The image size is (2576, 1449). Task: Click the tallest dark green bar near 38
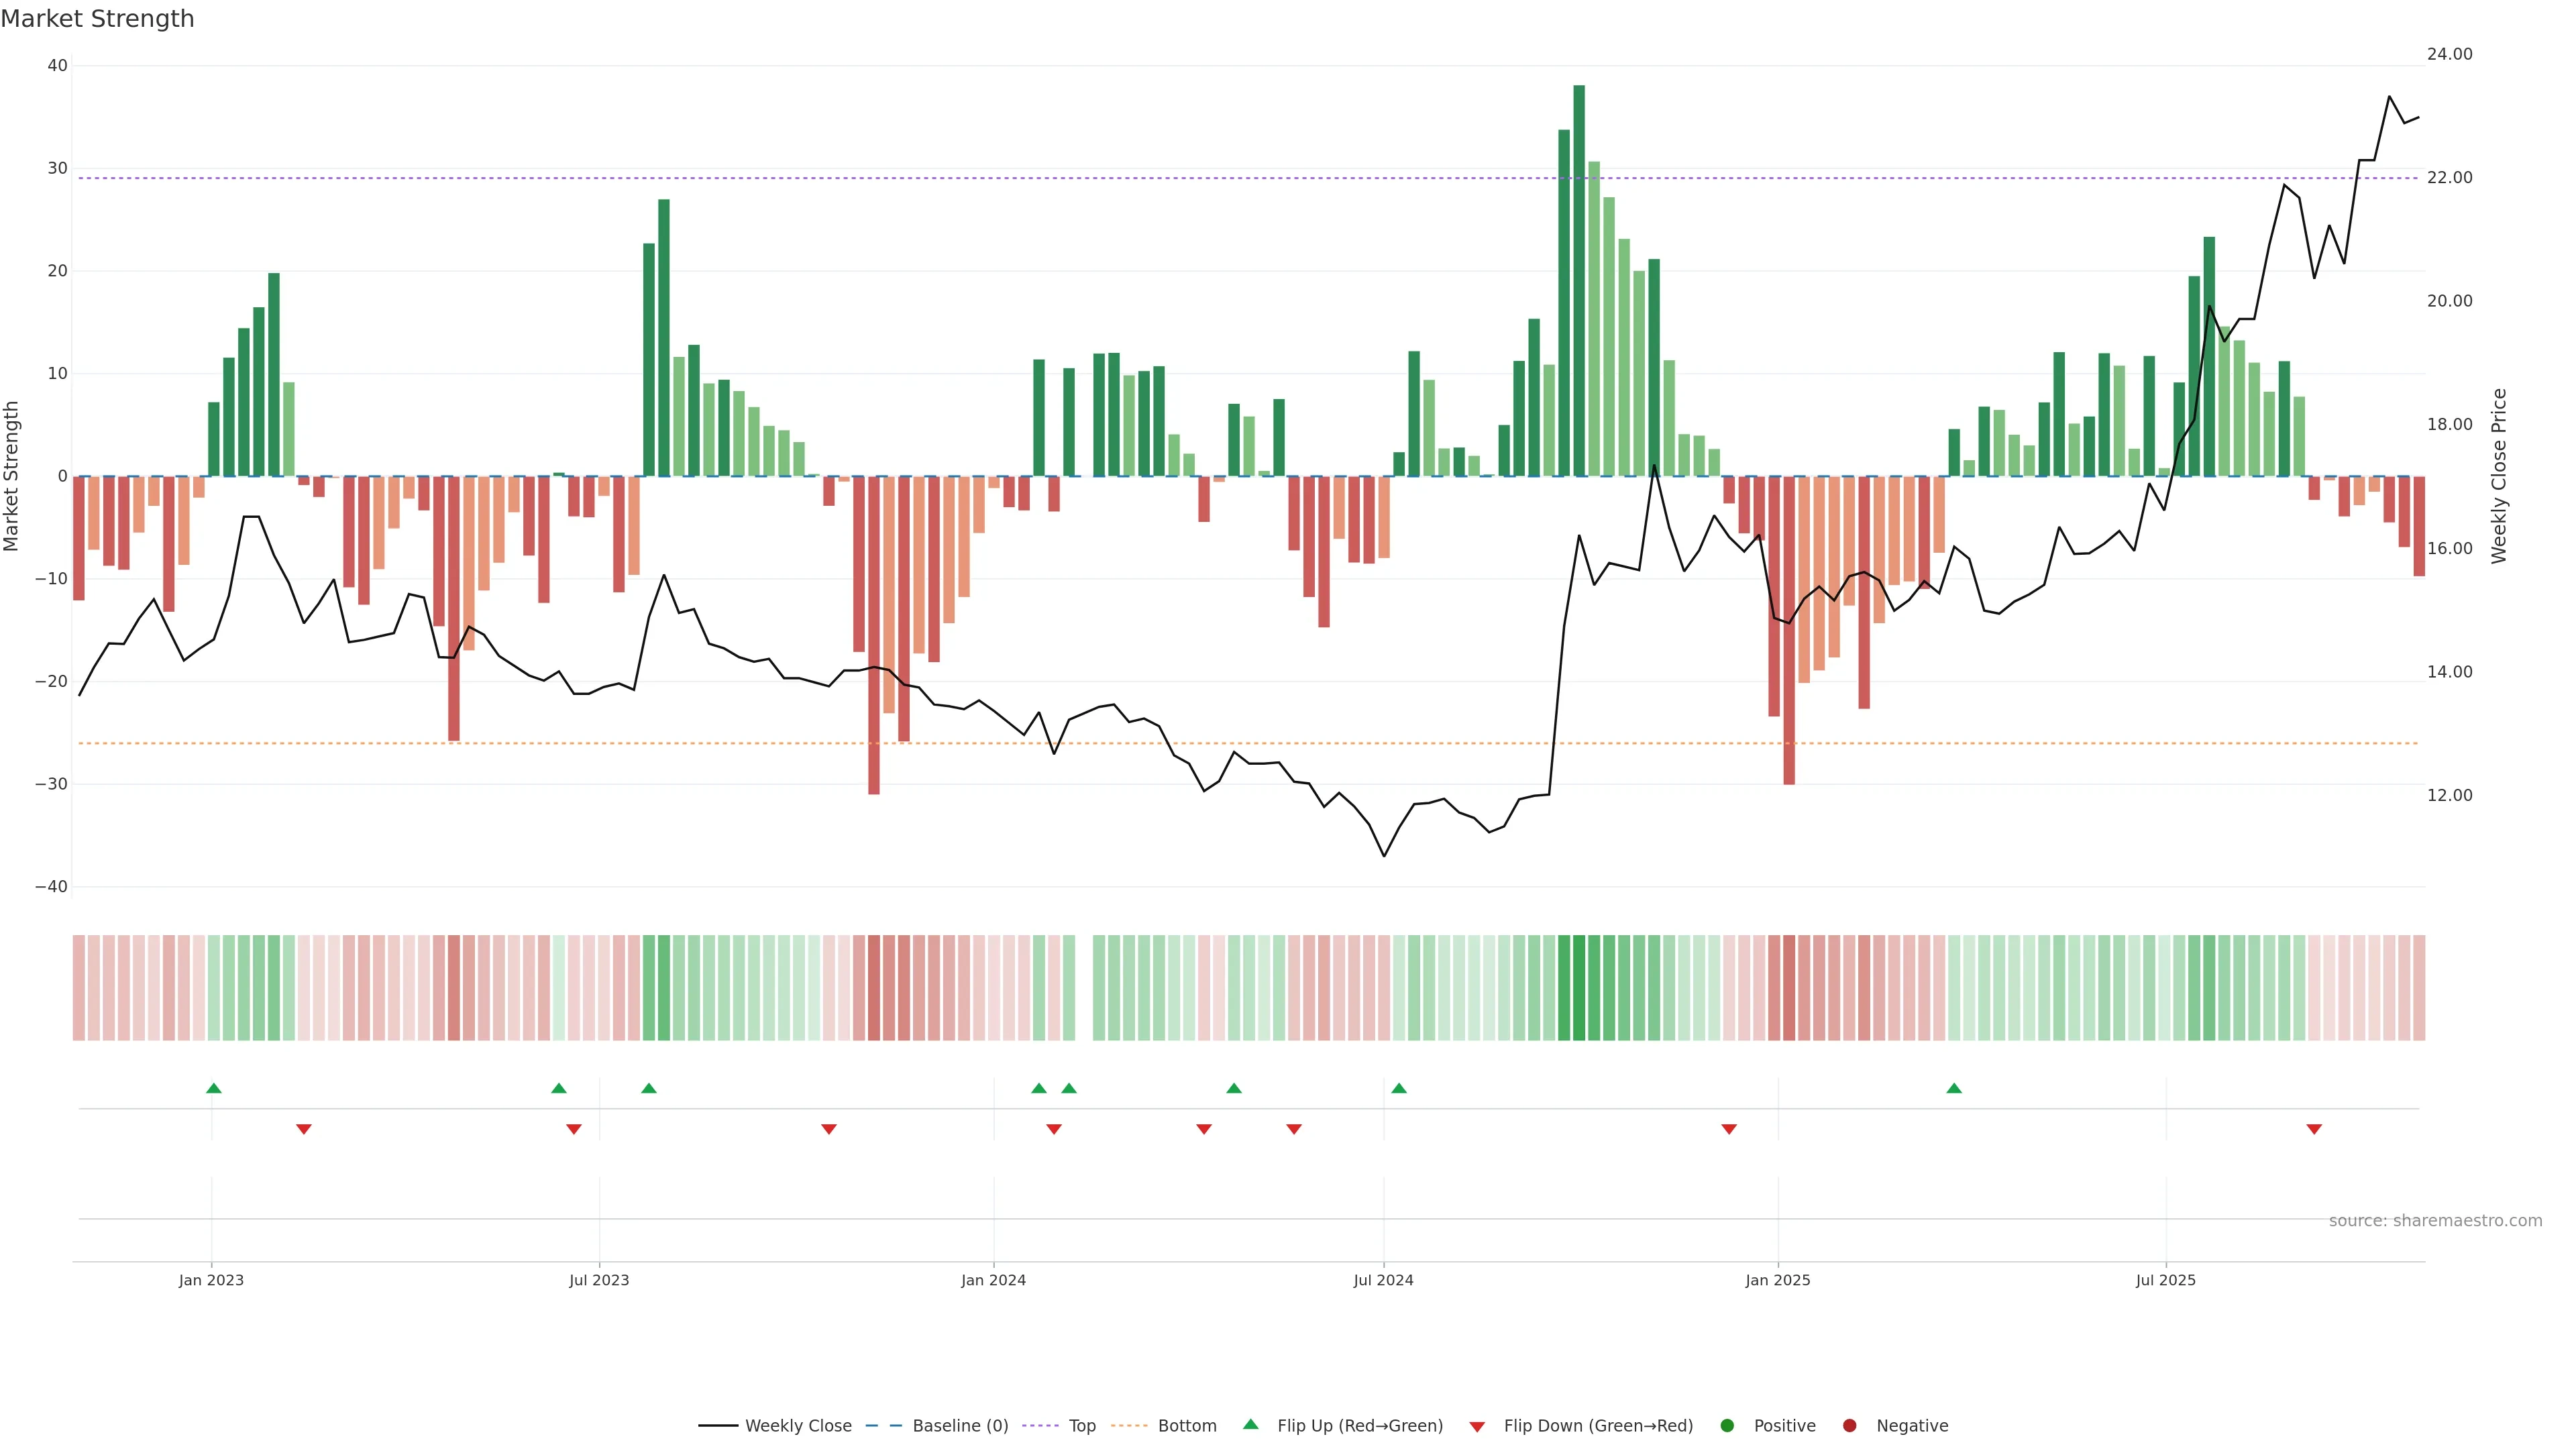point(1579,280)
